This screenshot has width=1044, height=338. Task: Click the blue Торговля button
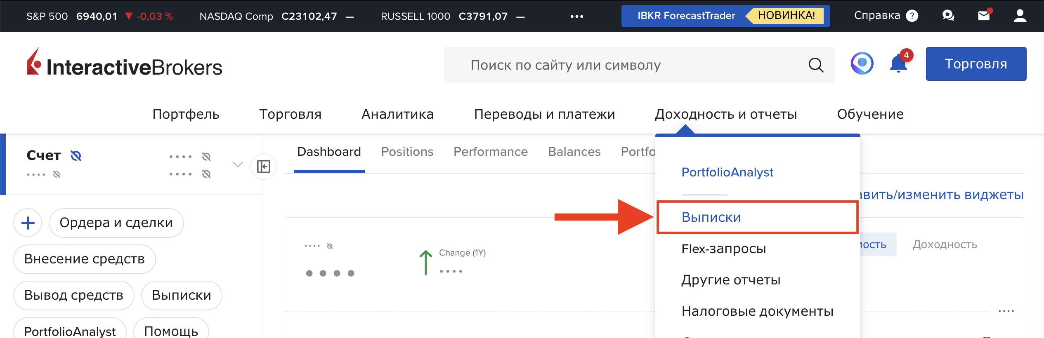click(x=976, y=64)
